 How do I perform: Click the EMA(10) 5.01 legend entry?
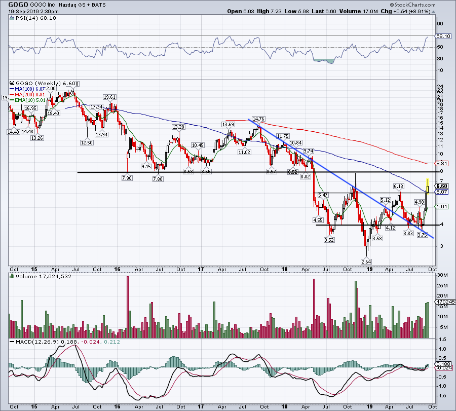click(x=28, y=100)
